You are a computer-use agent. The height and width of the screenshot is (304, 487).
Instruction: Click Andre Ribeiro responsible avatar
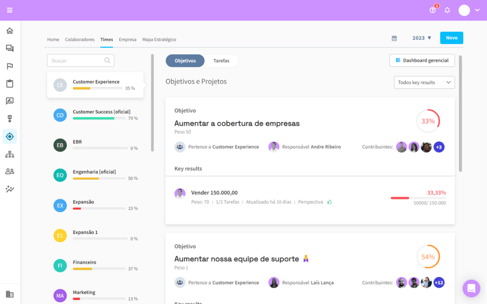273,147
